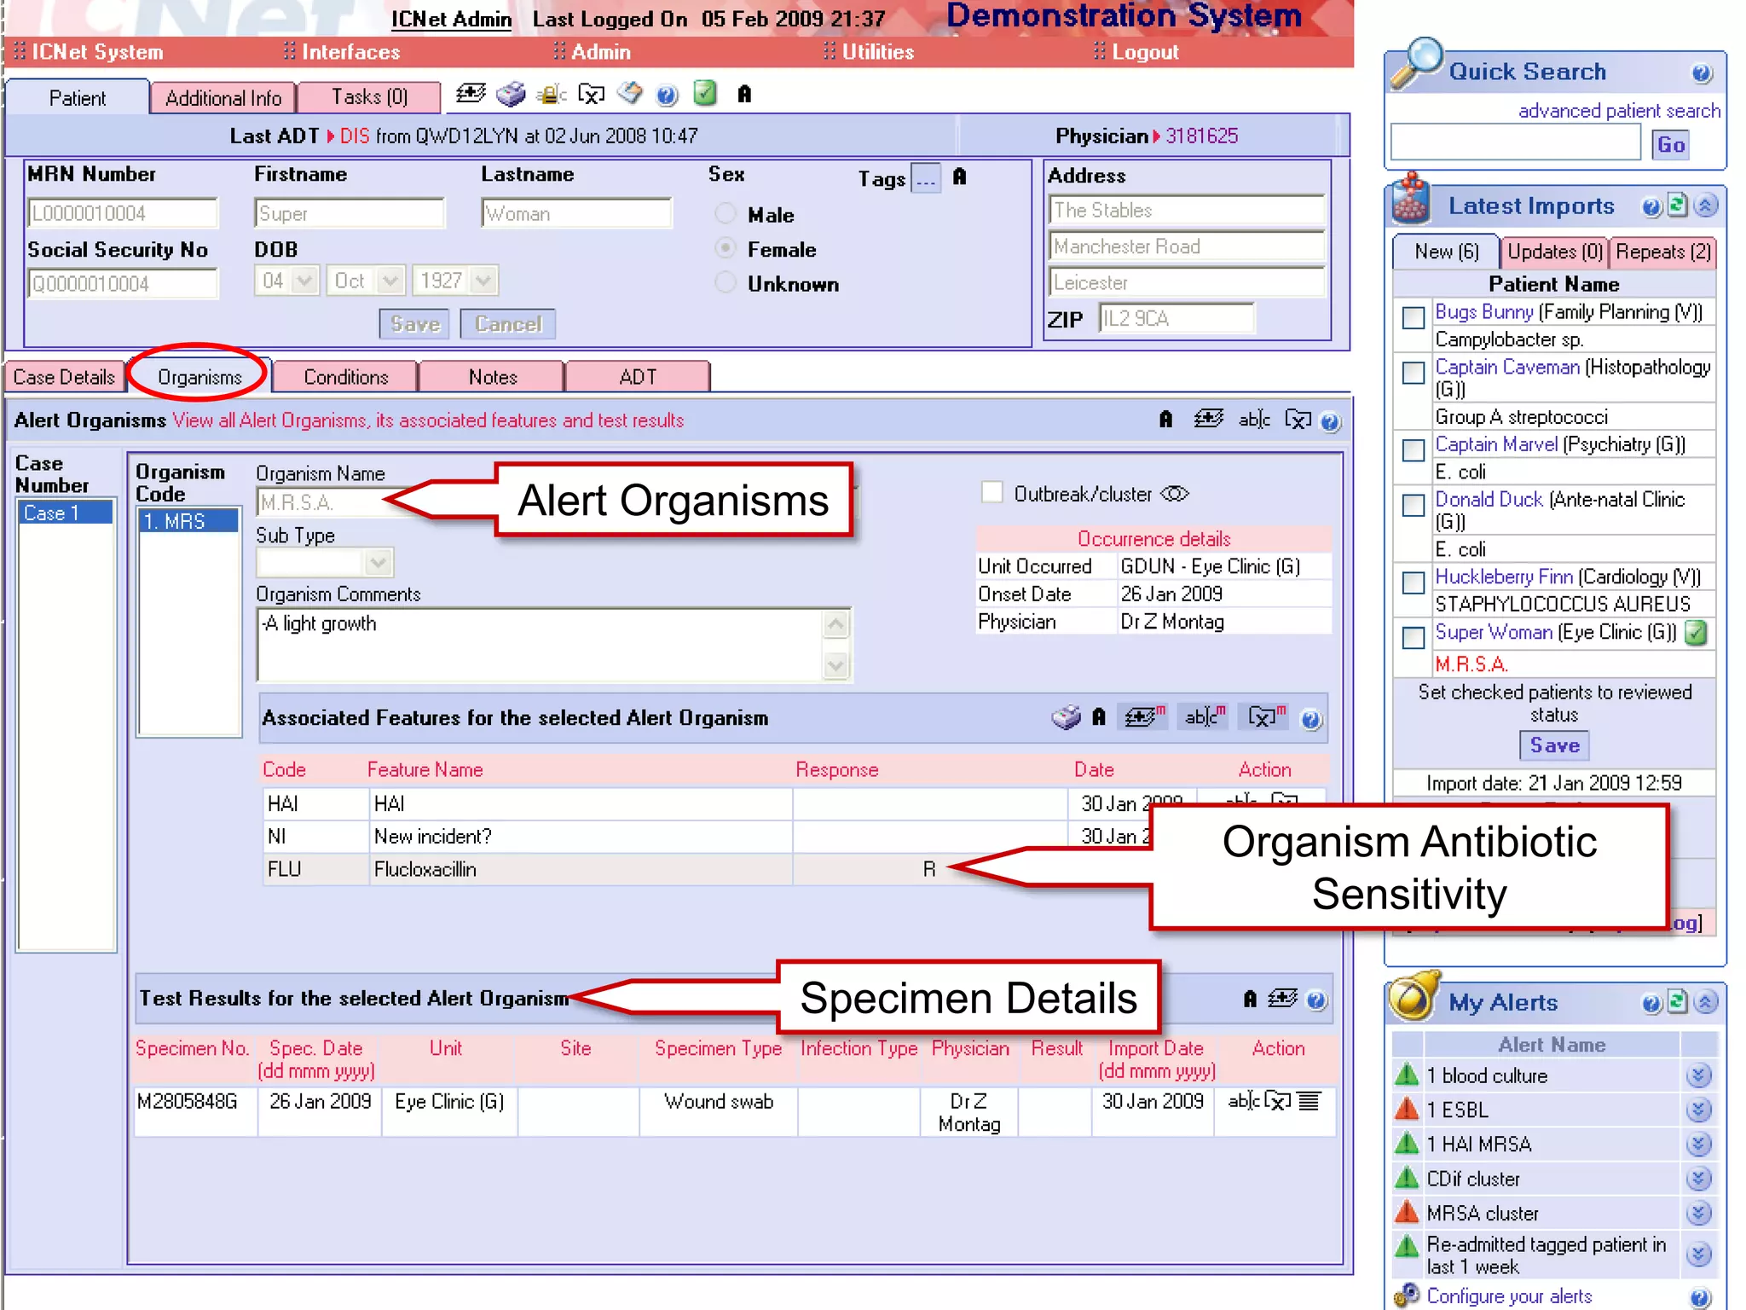Open My Alerts help icon

click(x=1651, y=1003)
